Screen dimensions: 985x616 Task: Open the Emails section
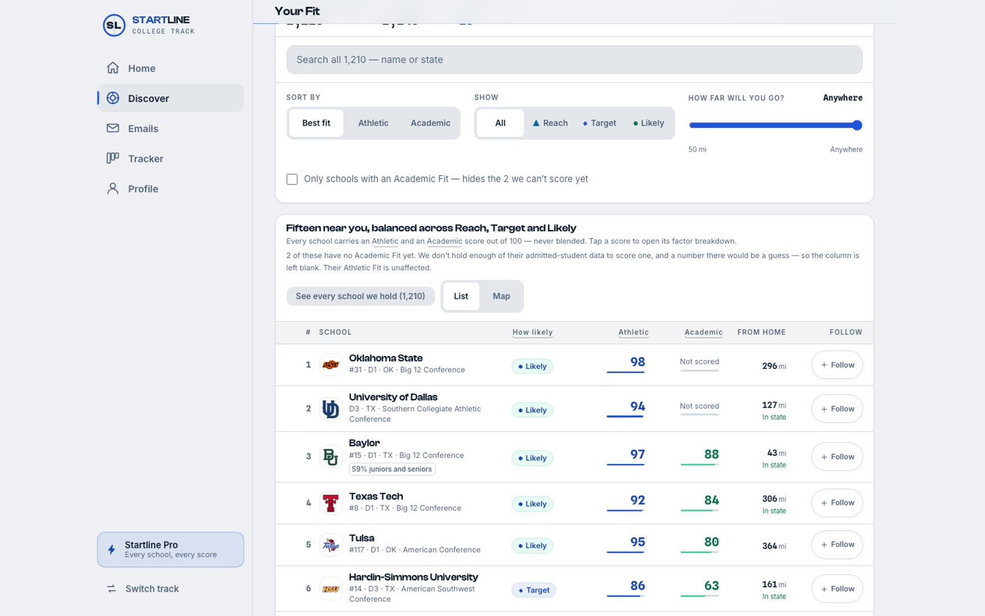tap(171, 129)
